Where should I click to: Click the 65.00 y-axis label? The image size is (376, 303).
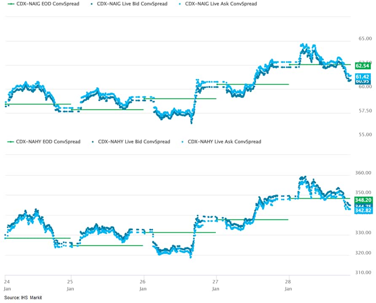[364, 38]
